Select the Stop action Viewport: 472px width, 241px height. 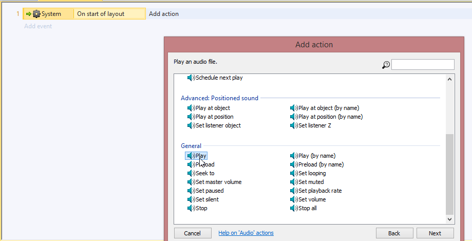pos(197,208)
